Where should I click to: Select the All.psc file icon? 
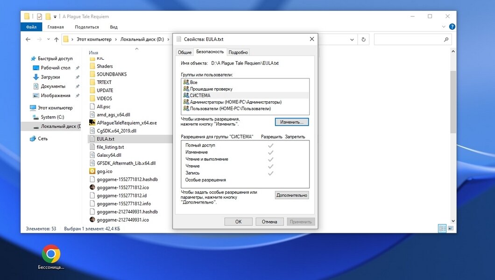92,106
